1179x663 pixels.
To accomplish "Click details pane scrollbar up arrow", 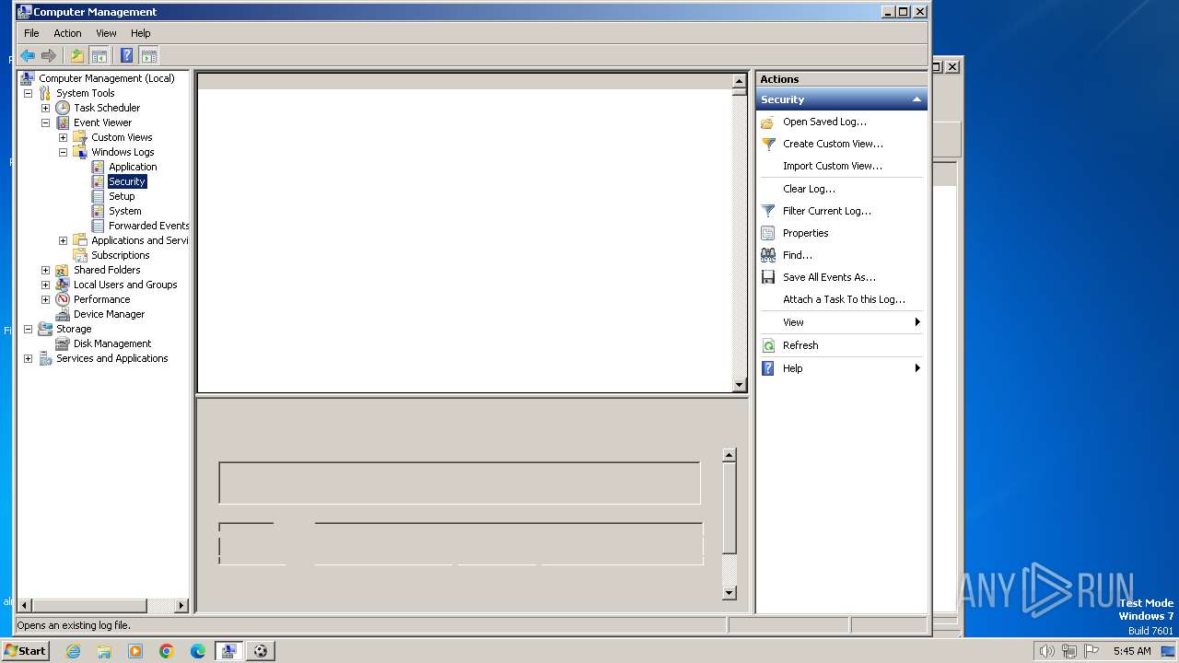I will point(729,455).
